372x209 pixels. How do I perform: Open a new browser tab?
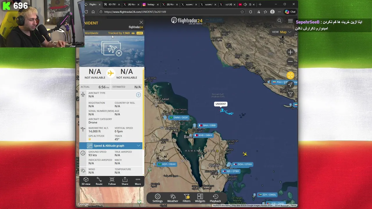tap(260, 5)
